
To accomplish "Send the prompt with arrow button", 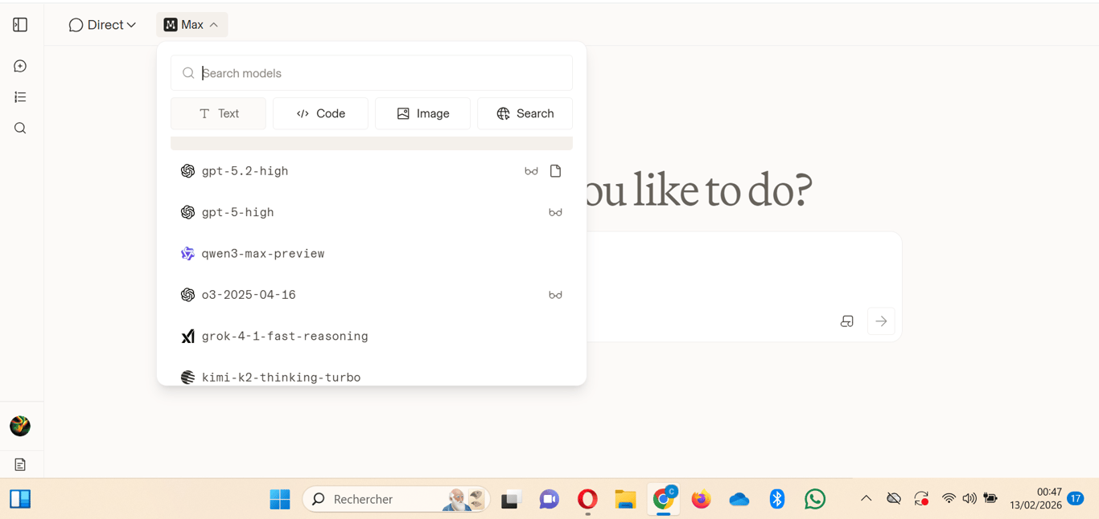I will tap(881, 321).
